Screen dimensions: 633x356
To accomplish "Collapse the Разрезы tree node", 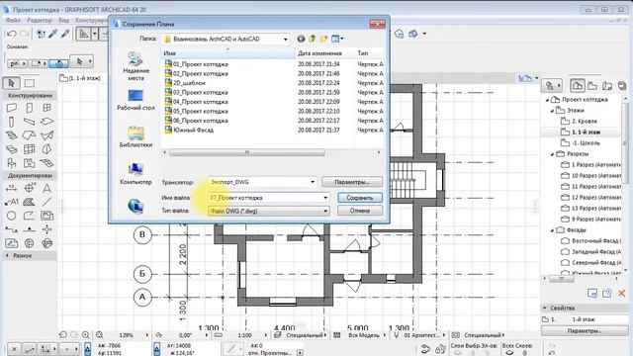I will tap(552, 154).
